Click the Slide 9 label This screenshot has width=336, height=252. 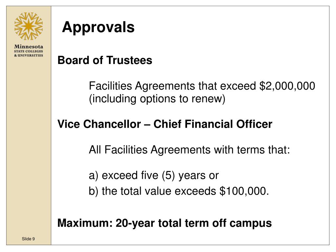(28, 239)
